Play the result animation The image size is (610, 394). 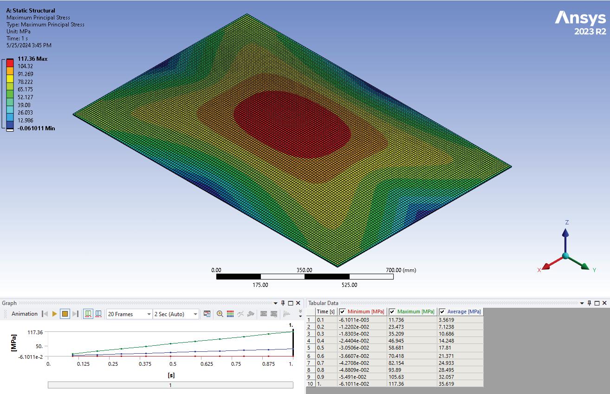[x=55, y=314]
